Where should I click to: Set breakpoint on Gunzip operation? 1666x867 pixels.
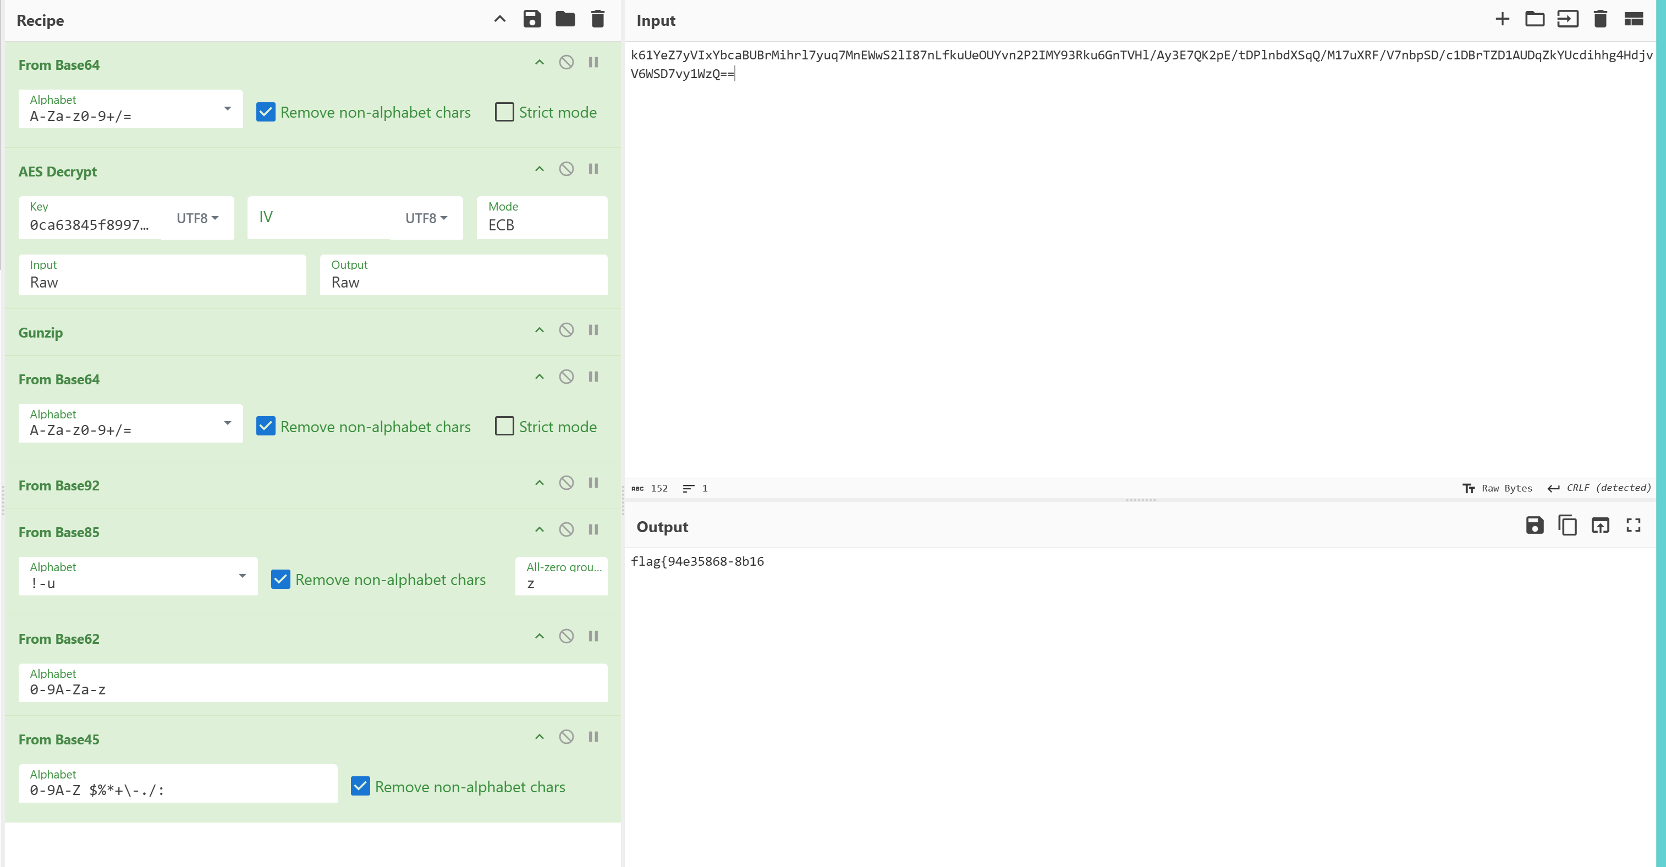[593, 330]
